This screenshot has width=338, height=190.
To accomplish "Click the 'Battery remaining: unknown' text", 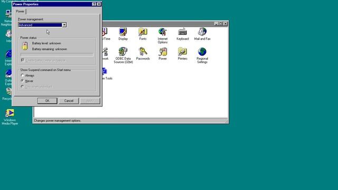I will tap(50, 49).
